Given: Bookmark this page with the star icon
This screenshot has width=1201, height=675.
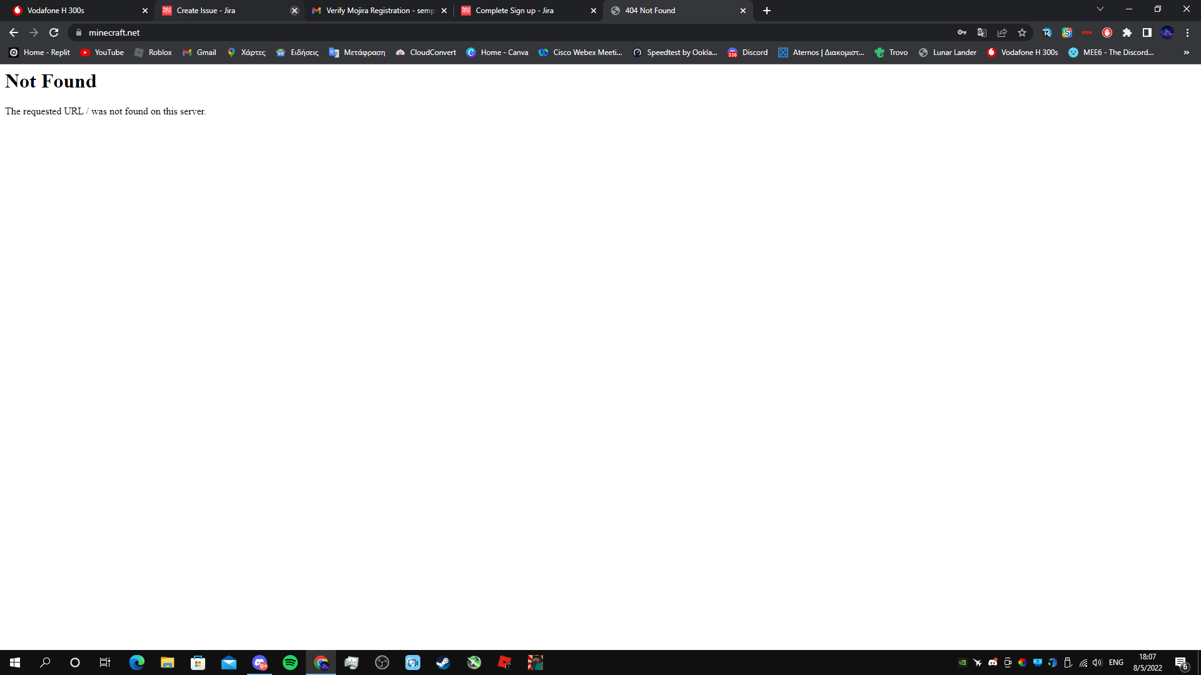Looking at the screenshot, I should coord(1022,32).
